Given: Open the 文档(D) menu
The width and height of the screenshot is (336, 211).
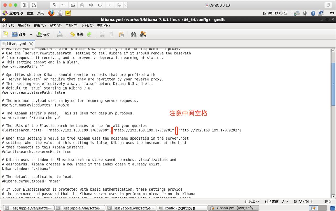Looking at the screenshot, I should (x=87, y=26).
